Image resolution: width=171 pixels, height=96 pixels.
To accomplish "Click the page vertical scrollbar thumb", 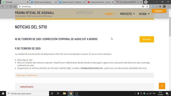I will coord(170,27).
